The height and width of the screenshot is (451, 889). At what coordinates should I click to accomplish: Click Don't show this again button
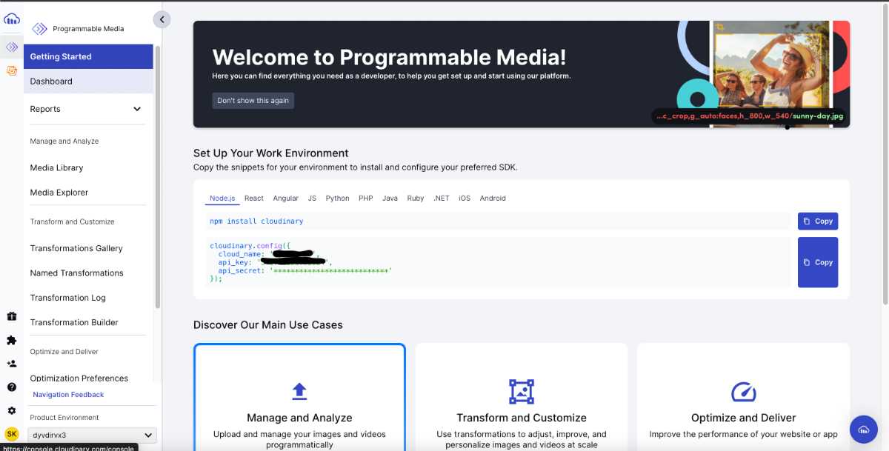pyautogui.click(x=253, y=101)
